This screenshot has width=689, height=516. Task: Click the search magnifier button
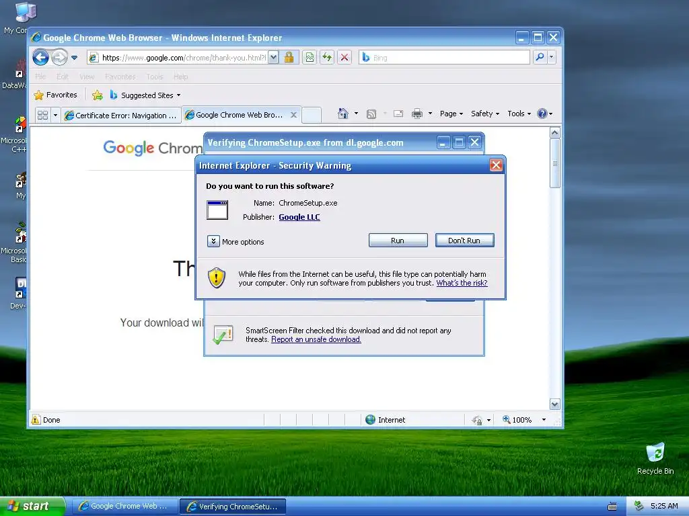540,58
